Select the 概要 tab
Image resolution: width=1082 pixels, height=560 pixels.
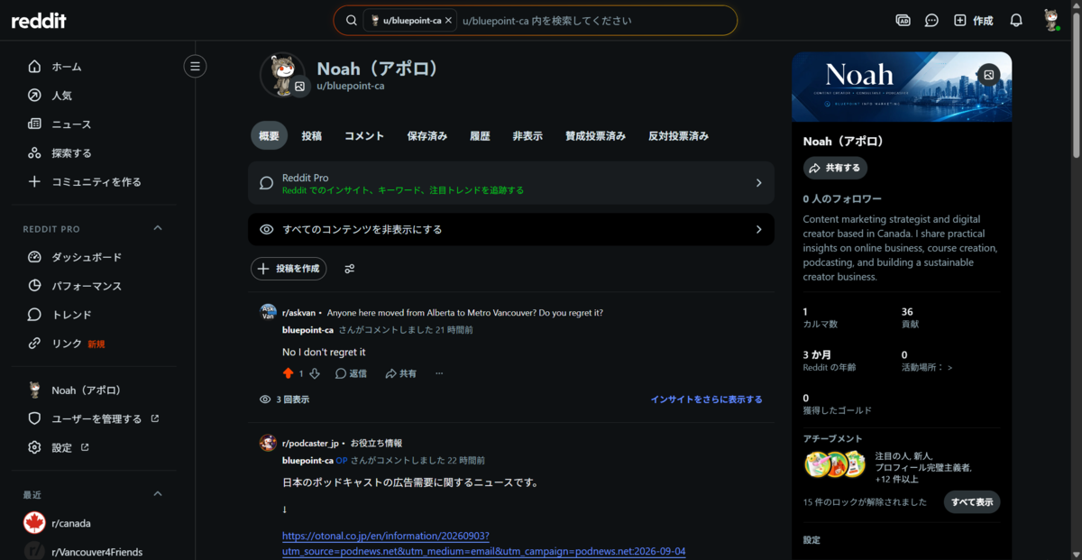pyautogui.click(x=269, y=136)
